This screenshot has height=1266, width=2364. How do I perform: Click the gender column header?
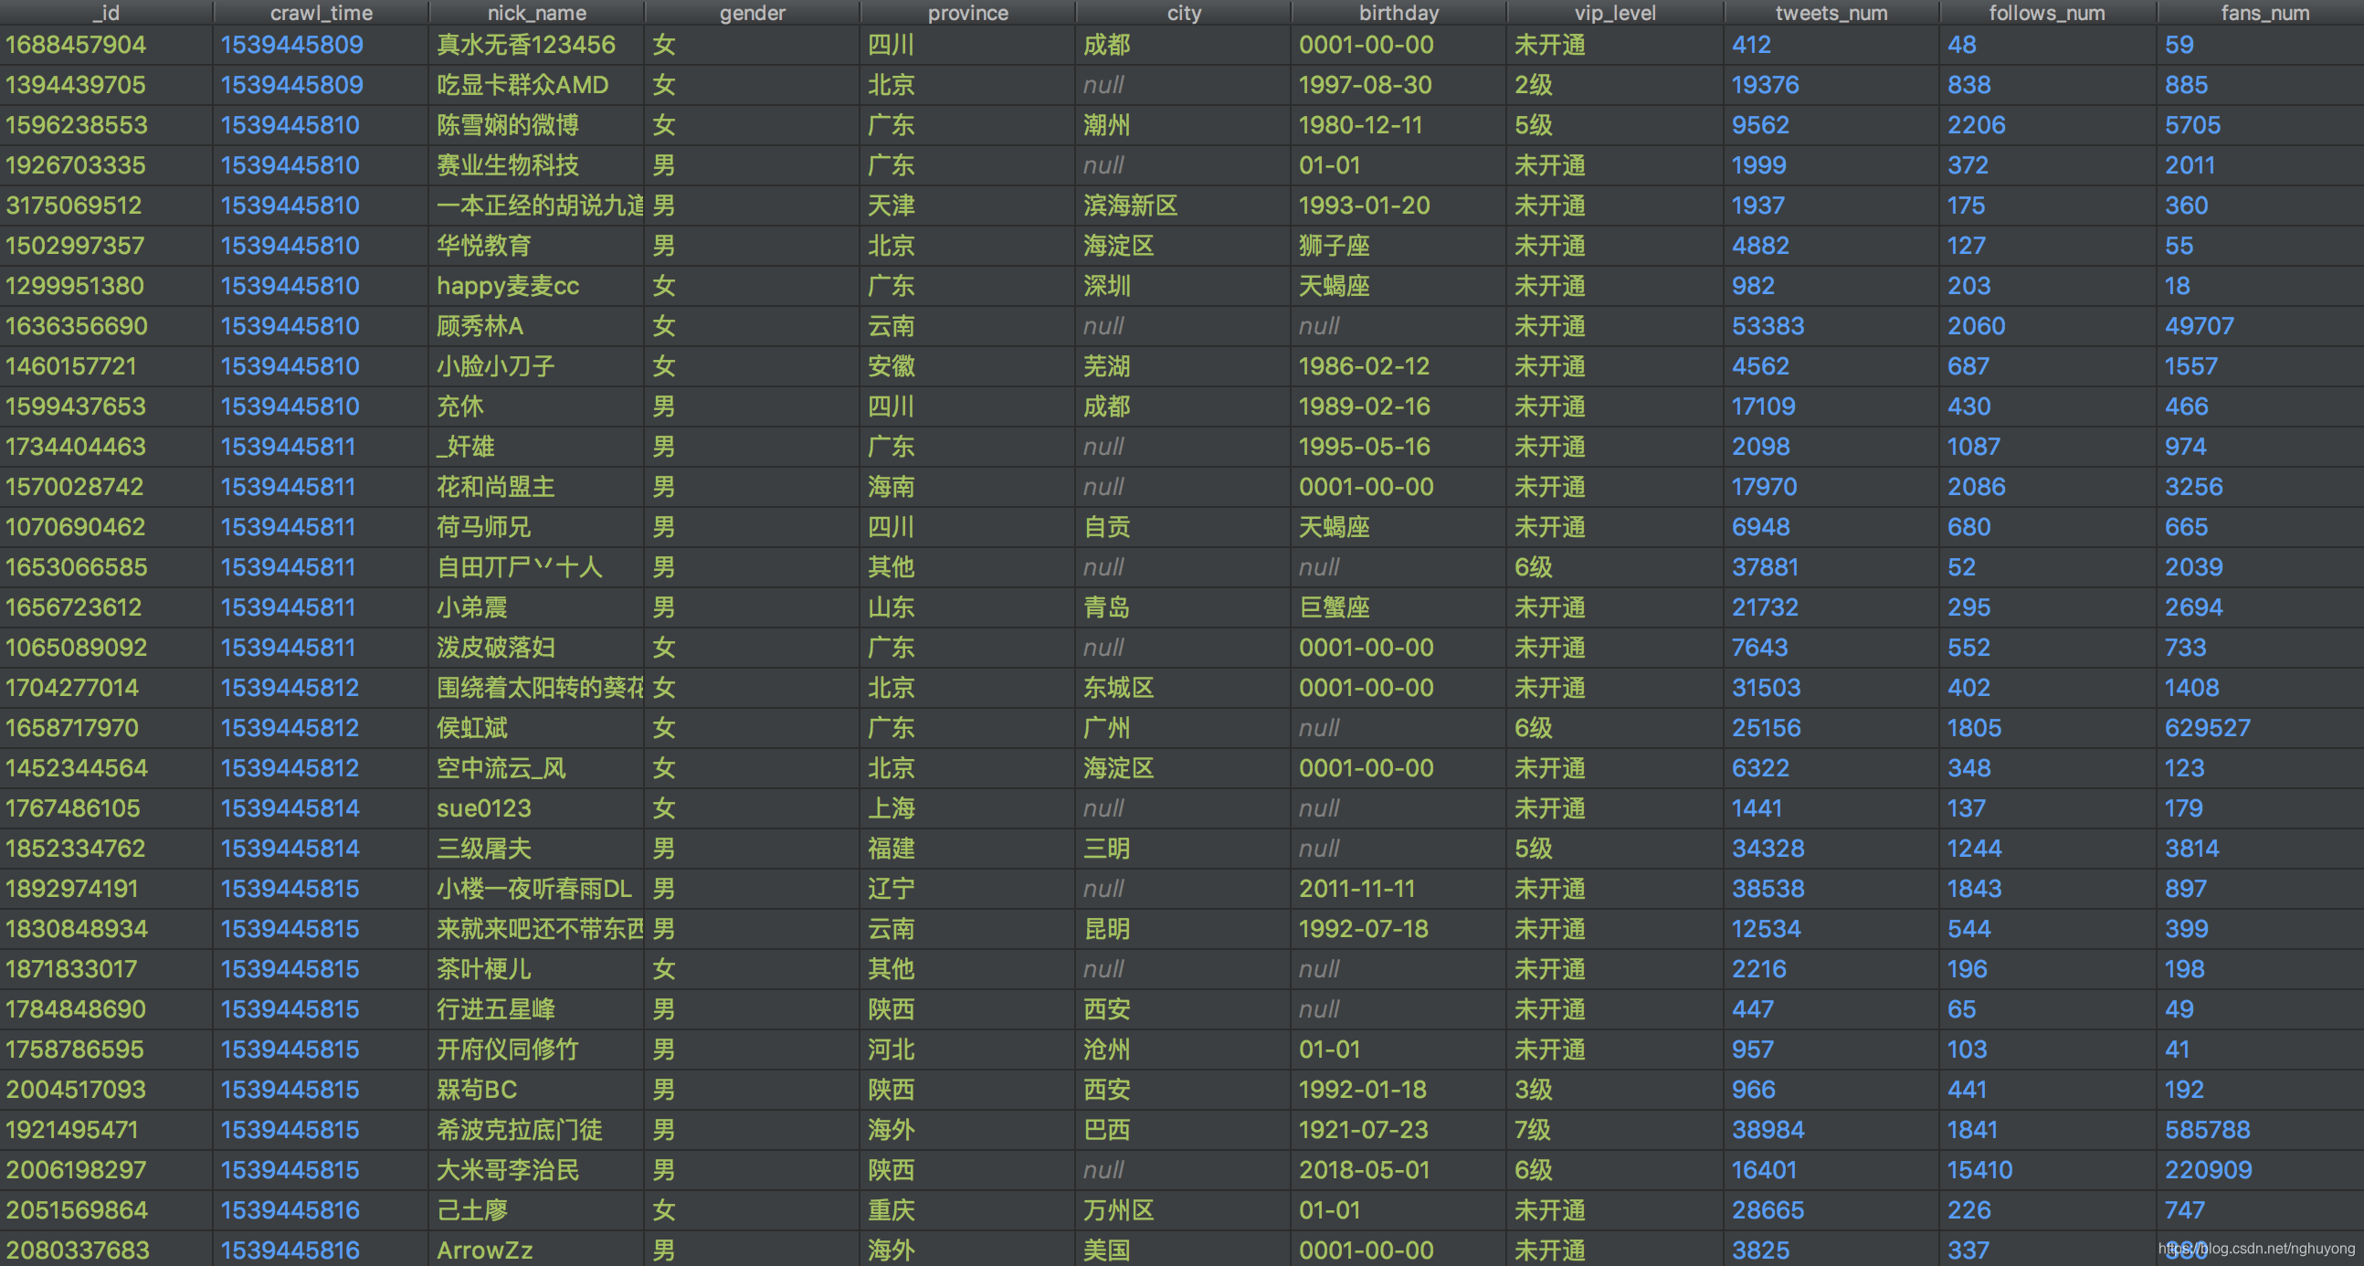tap(753, 12)
